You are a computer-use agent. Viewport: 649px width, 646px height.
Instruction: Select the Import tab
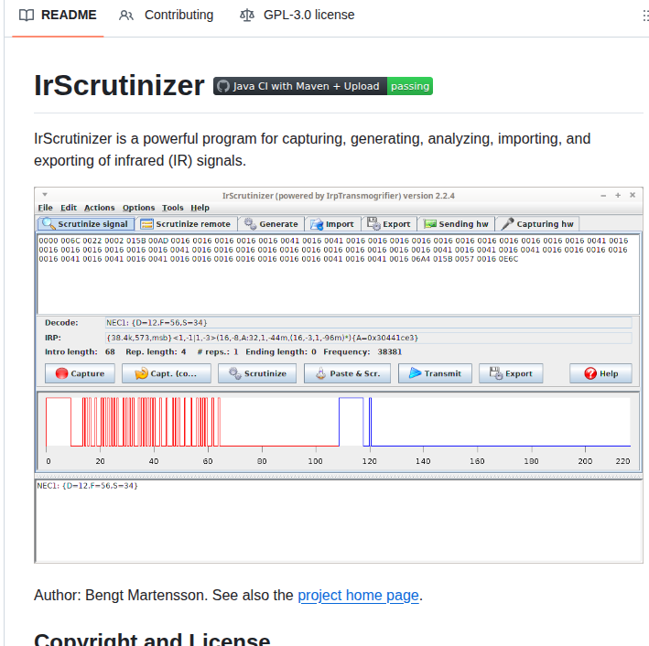click(332, 224)
